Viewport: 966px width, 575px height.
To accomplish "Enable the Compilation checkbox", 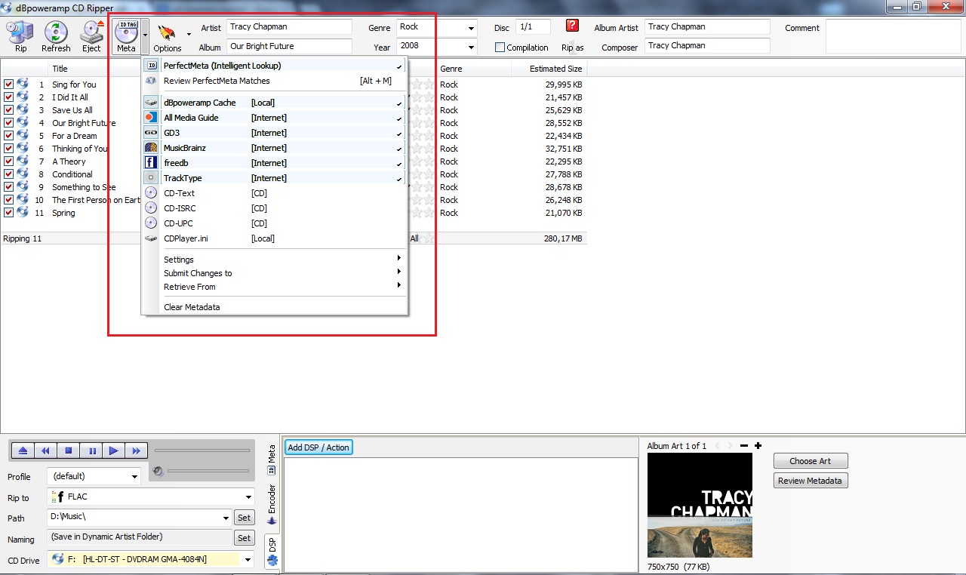I will 500,48.
